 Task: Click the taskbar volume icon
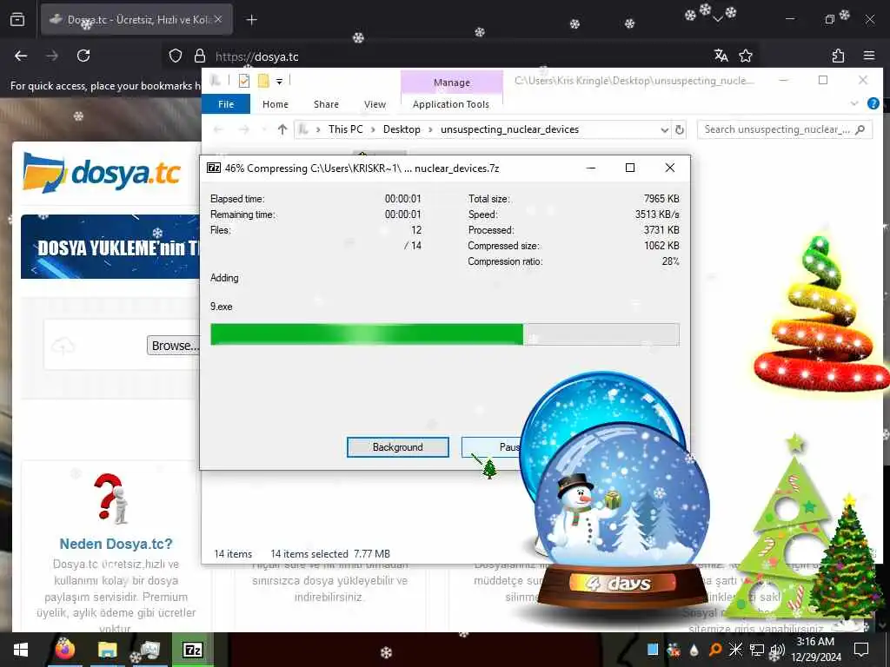pos(777,650)
